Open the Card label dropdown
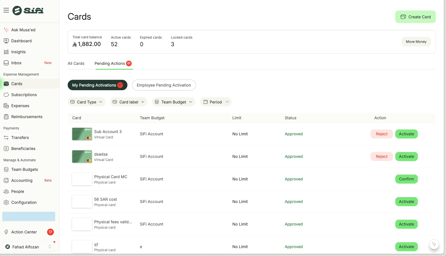 (x=129, y=102)
